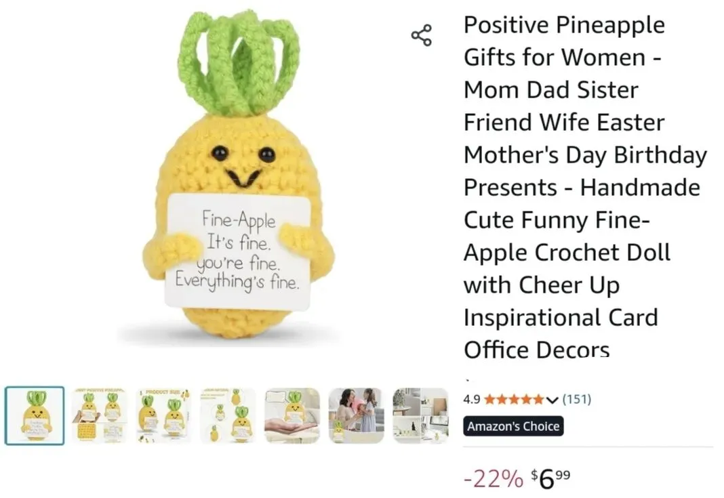The height and width of the screenshot is (498, 724).
Task: Click the Fine-Apple card in main image
Action: 238,251
